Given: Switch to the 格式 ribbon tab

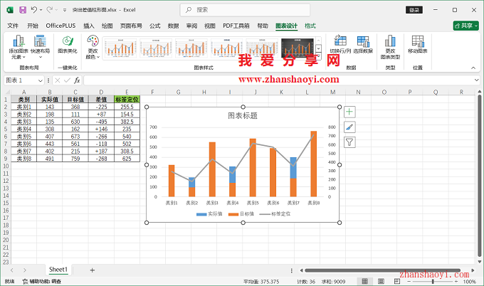Looking at the screenshot, I should pyautogui.click(x=310, y=26).
